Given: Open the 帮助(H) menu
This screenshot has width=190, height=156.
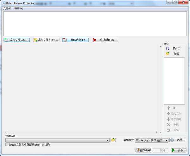Looking at the screenshot, I should pyautogui.click(x=19, y=9).
